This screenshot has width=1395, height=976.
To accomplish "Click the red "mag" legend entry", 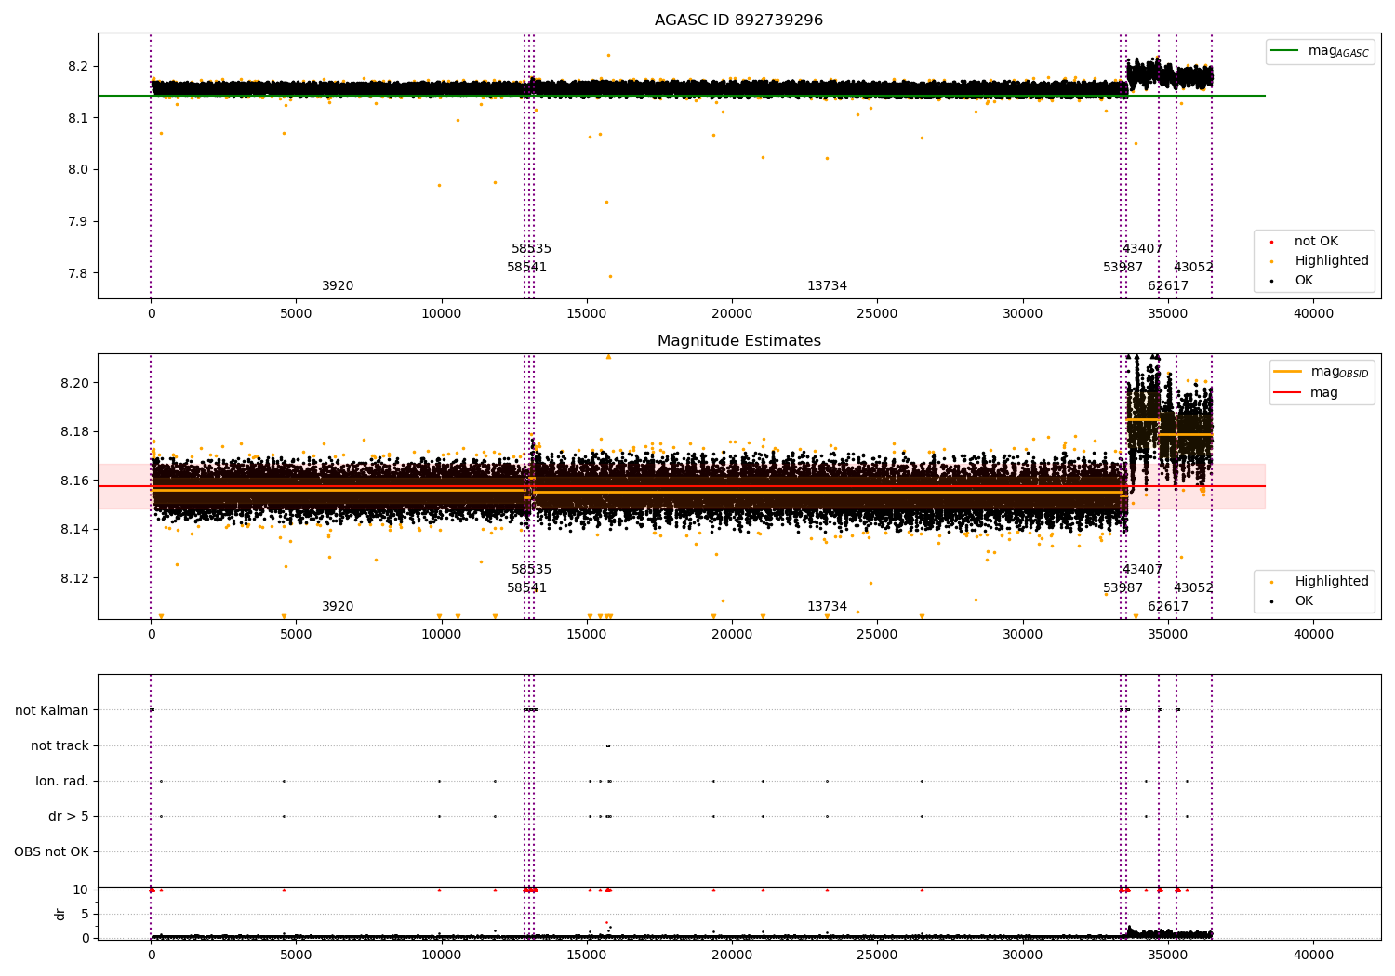I will (1306, 393).
